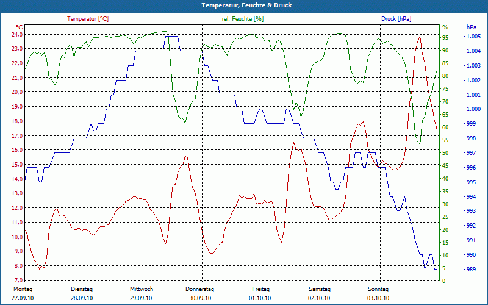Click the '1.000' pressure axis value
This screenshot has height=305, width=488.
pos(473,109)
